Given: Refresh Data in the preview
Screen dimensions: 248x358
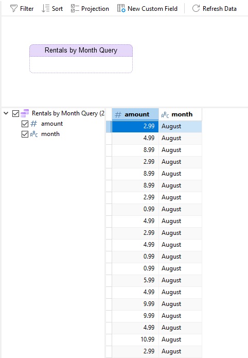Looking at the screenshot, I should pos(214,8).
